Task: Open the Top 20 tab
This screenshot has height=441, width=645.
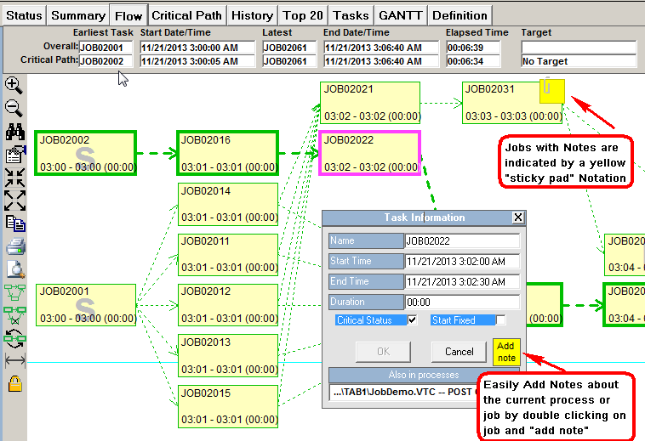Action: (x=303, y=15)
